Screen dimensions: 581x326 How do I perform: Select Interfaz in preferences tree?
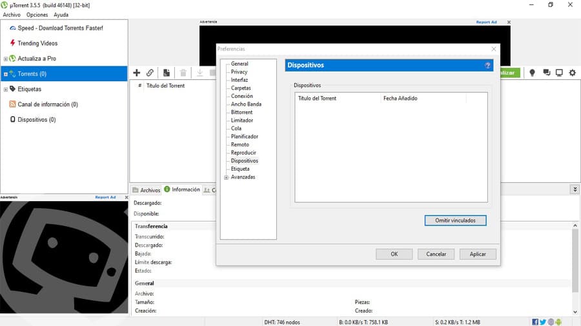click(240, 80)
